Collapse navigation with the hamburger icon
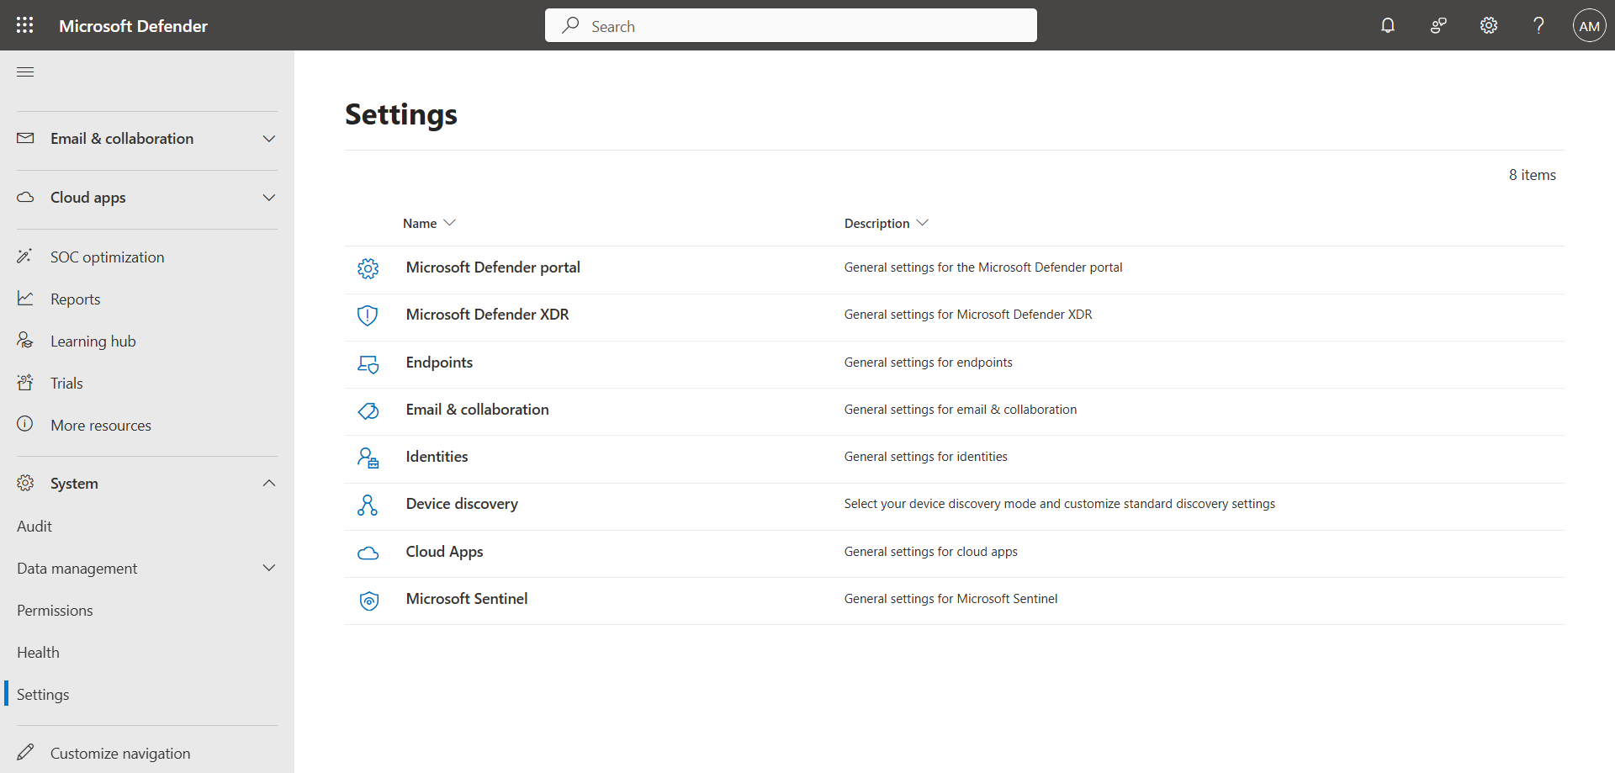Image resolution: width=1615 pixels, height=773 pixels. (25, 72)
